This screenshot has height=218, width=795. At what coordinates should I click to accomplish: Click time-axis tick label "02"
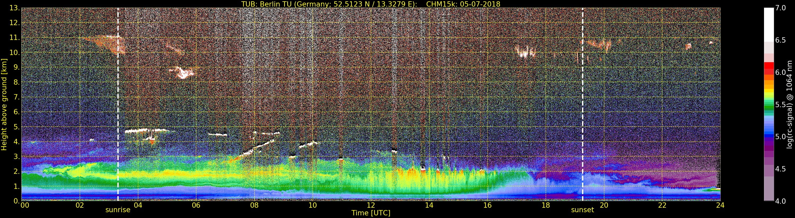click(x=80, y=205)
